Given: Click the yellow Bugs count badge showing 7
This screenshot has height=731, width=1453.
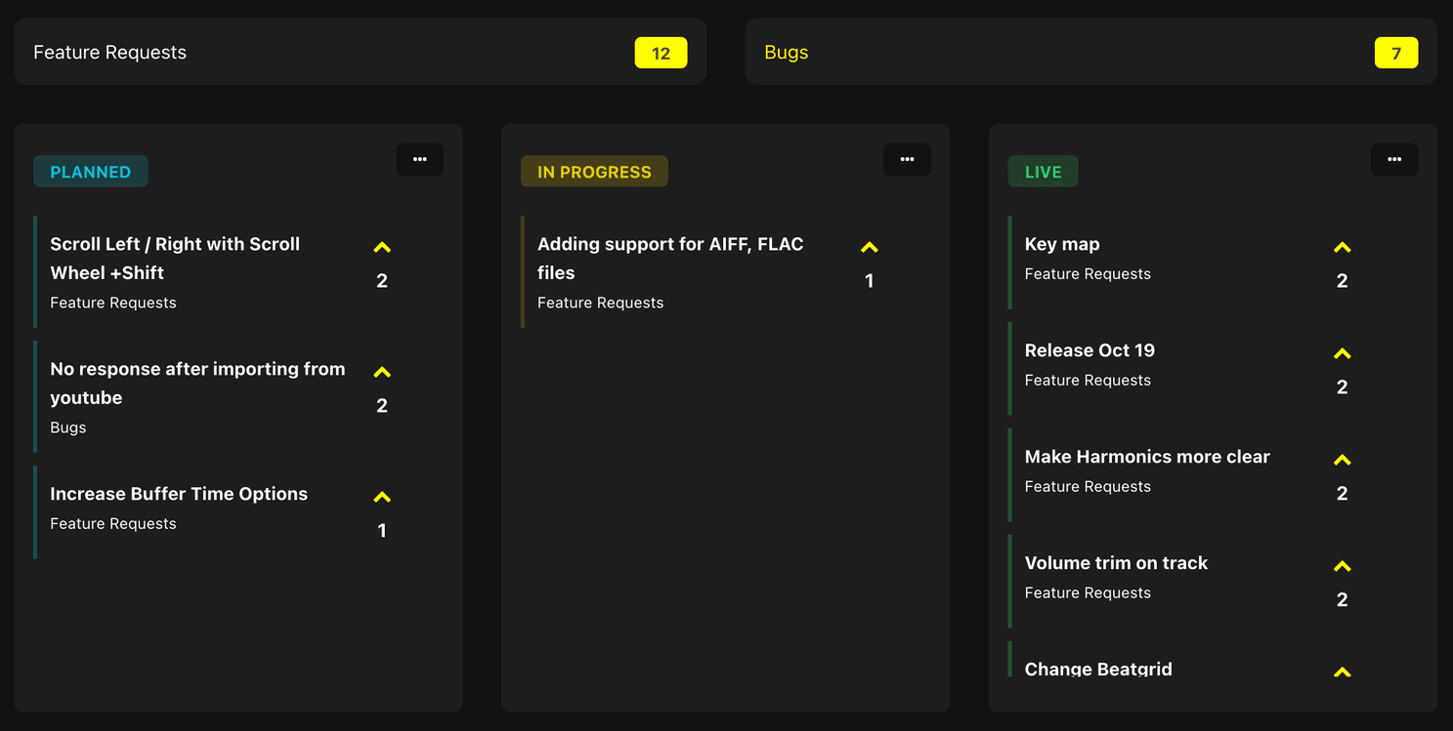Looking at the screenshot, I should point(1396,52).
